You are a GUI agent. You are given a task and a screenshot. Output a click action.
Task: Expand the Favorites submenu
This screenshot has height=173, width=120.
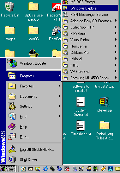(34, 86)
